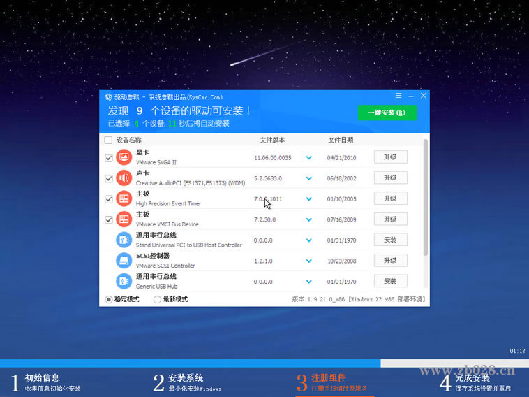The width and height of the screenshot is (529, 397).
Task: Click the motherboard icon for VMware VMCI Bus Device
Action: [124, 219]
